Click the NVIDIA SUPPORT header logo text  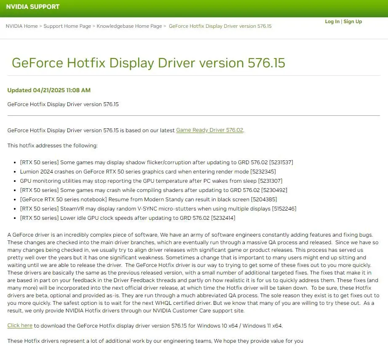click(x=33, y=7)
